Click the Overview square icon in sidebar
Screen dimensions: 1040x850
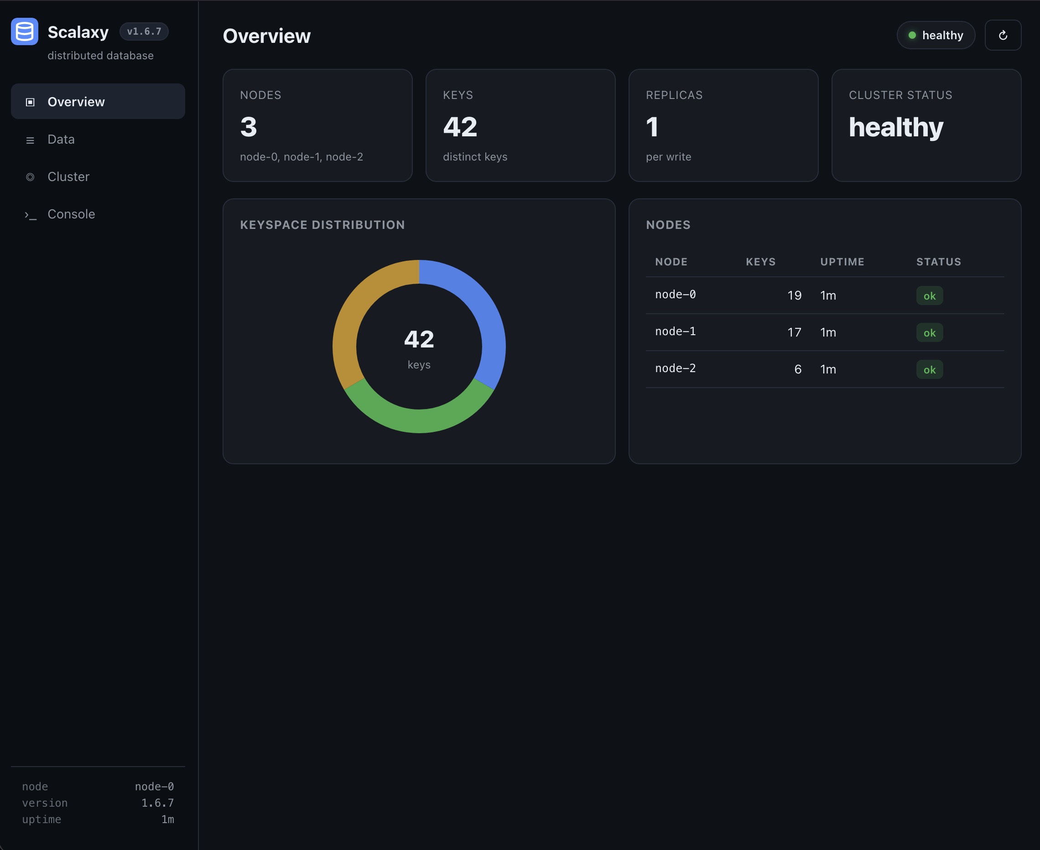[x=30, y=102]
